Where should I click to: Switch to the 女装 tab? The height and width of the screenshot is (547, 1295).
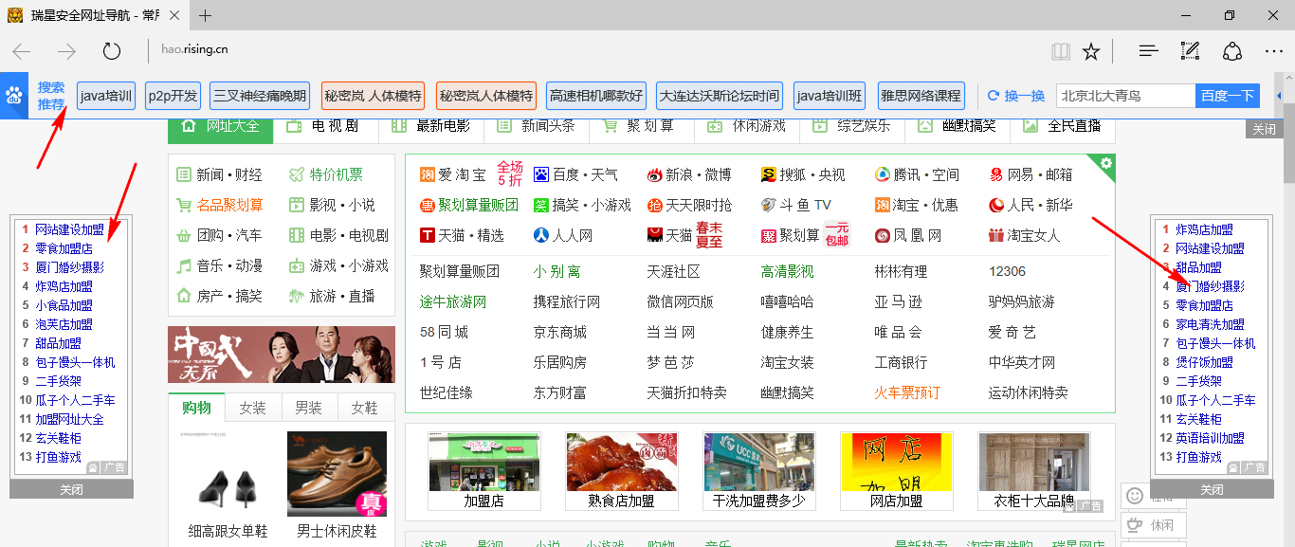click(252, 408)
